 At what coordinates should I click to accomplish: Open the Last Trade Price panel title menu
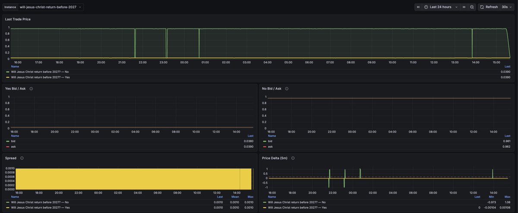18,19
